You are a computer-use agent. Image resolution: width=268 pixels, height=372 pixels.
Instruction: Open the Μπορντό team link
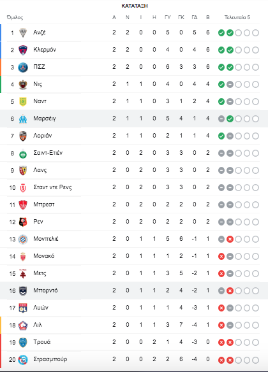[45, 290]
